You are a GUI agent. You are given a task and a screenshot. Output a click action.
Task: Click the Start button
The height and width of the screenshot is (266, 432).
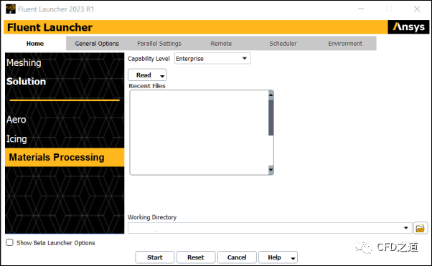[x=154, y=257]
